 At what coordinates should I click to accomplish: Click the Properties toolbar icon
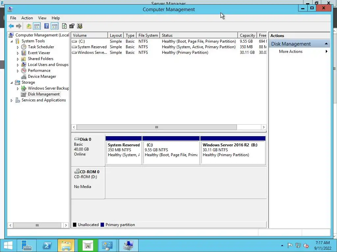pyautogui.click(x=72, y=26)
